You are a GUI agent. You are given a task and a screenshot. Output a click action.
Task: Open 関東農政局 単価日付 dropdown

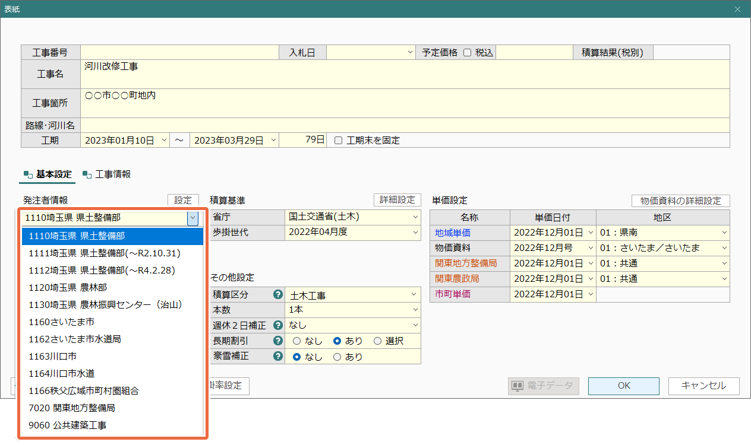[x=590, y=279]
